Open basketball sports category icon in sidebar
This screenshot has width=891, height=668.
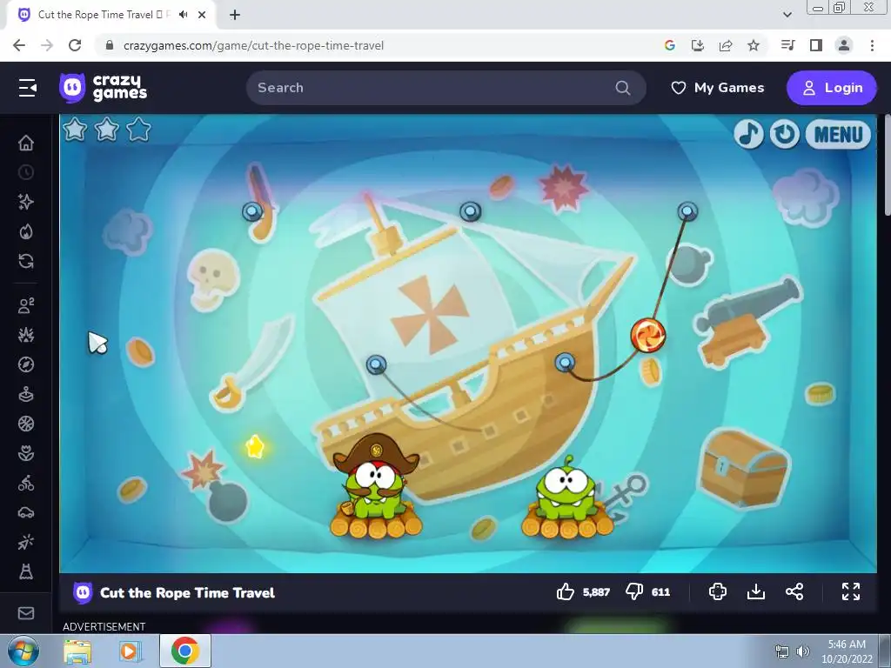point(26,424)
